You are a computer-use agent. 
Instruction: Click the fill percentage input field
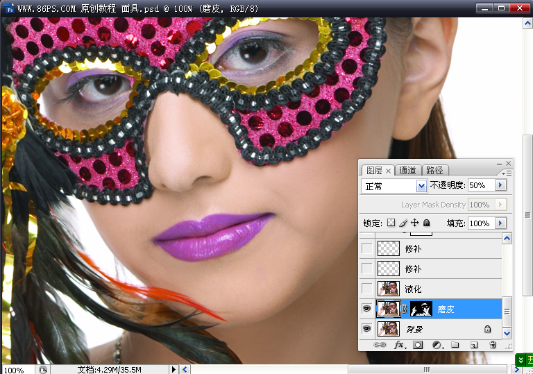[480, 223]
